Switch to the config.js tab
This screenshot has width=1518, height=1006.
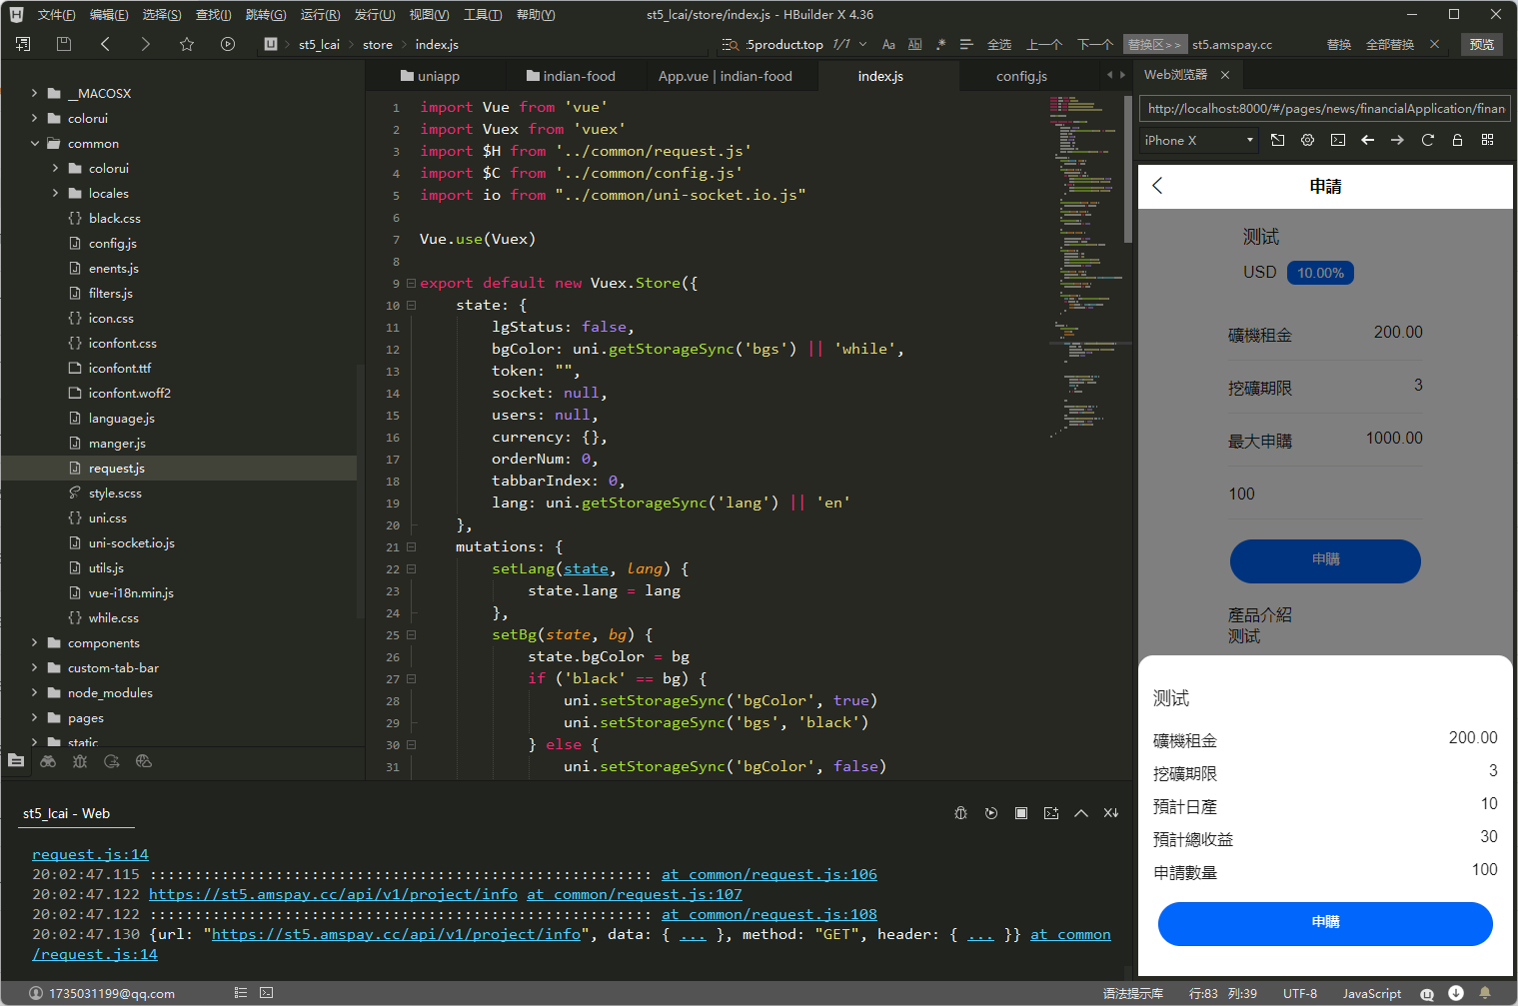[x=1021, y=76]
